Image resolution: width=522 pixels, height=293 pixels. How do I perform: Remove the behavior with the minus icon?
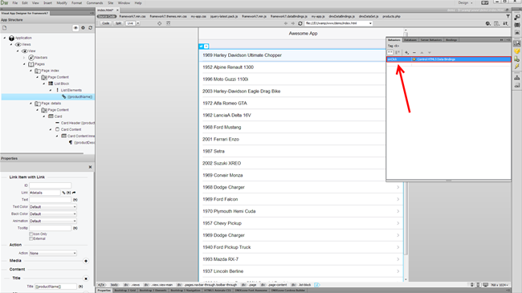coord(414,53)
